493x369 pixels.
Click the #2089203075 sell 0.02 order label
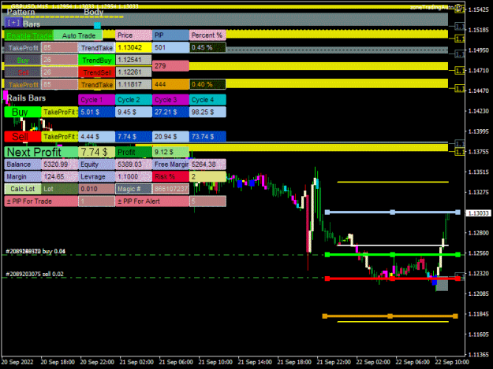[x=35, y=274]
